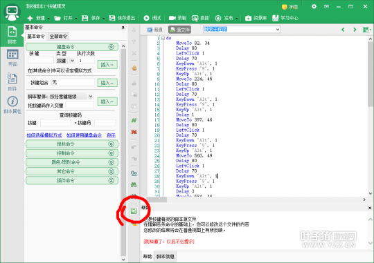374x263 pixels.
Task: Collapse the code fold at line 1 do
Action: [163, 38]
